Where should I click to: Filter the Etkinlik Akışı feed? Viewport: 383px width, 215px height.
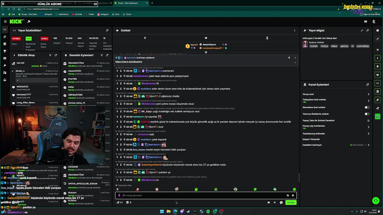click(x=50, y=55)
